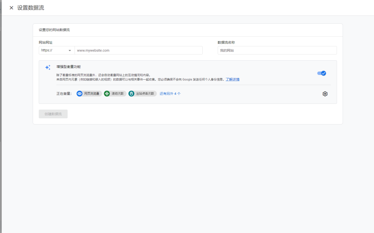Viewport: 374px width, 233px height.
Task: Click the 增强型衡量功能 heading text
Action: pos(69,67)
